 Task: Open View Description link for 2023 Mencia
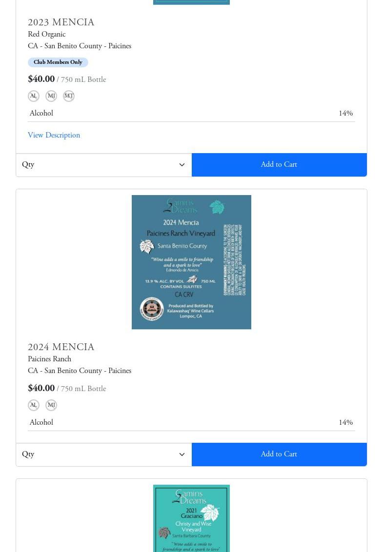[x=54, y=135]
